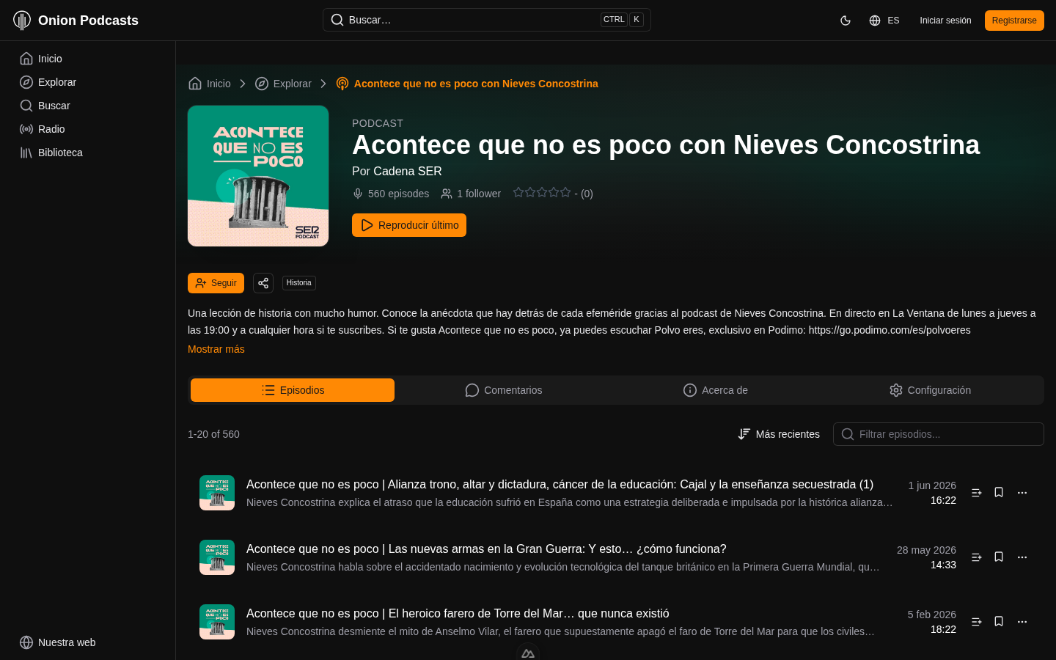Open Explorar in the sidebar
Screen dimensions: 1056x660
(88, 82)
